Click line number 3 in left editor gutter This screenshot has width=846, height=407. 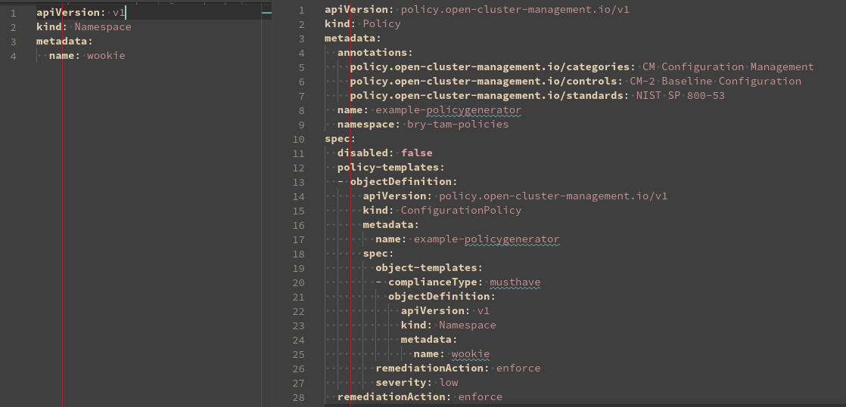(14, 42)
